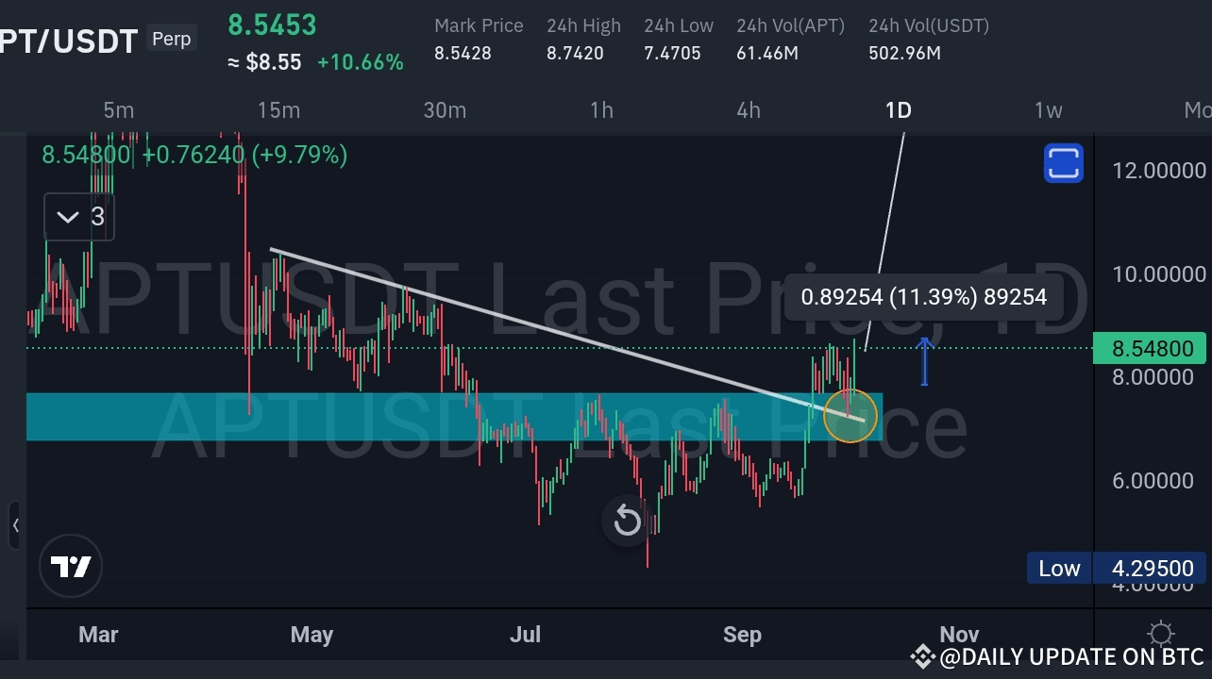This screenshot has height=679, width=1212.
Task: Open fullscreen chart via blue frame icon
Action: [1064, 163]
